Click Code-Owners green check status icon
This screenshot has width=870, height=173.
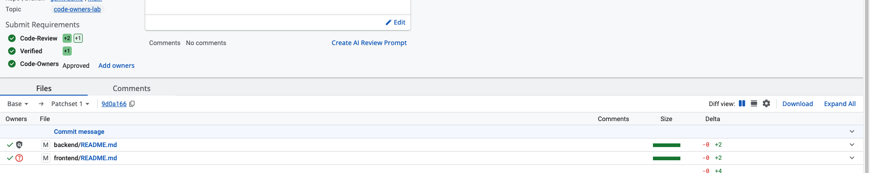tap(12, 64)
